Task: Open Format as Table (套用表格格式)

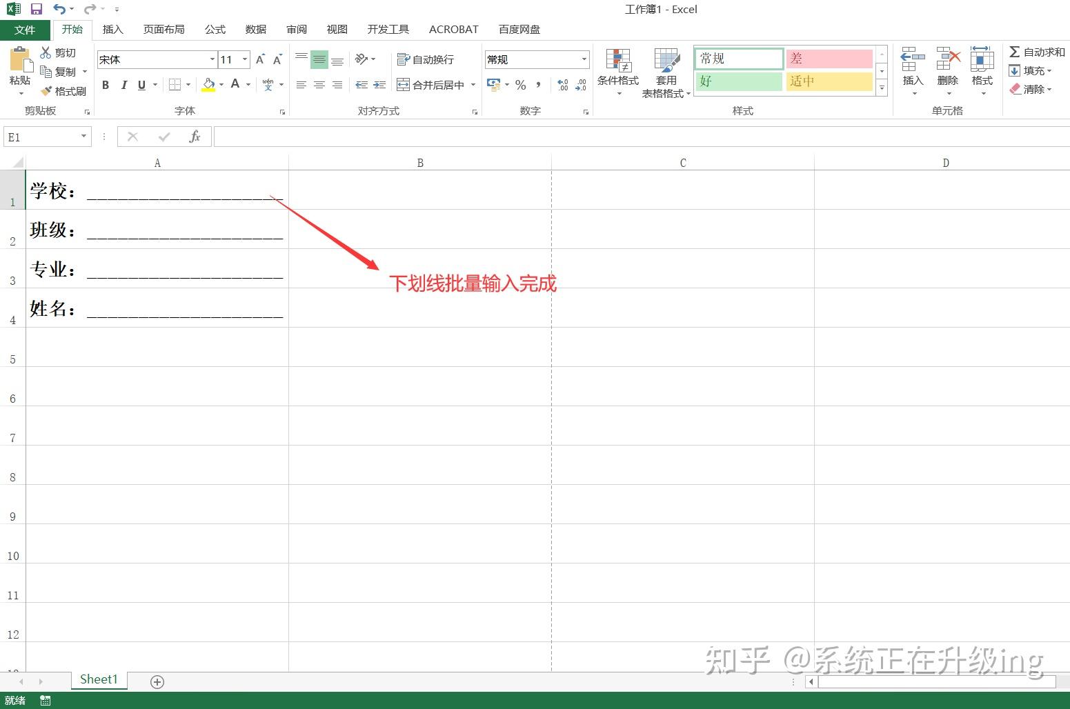Action: point(666,73)
